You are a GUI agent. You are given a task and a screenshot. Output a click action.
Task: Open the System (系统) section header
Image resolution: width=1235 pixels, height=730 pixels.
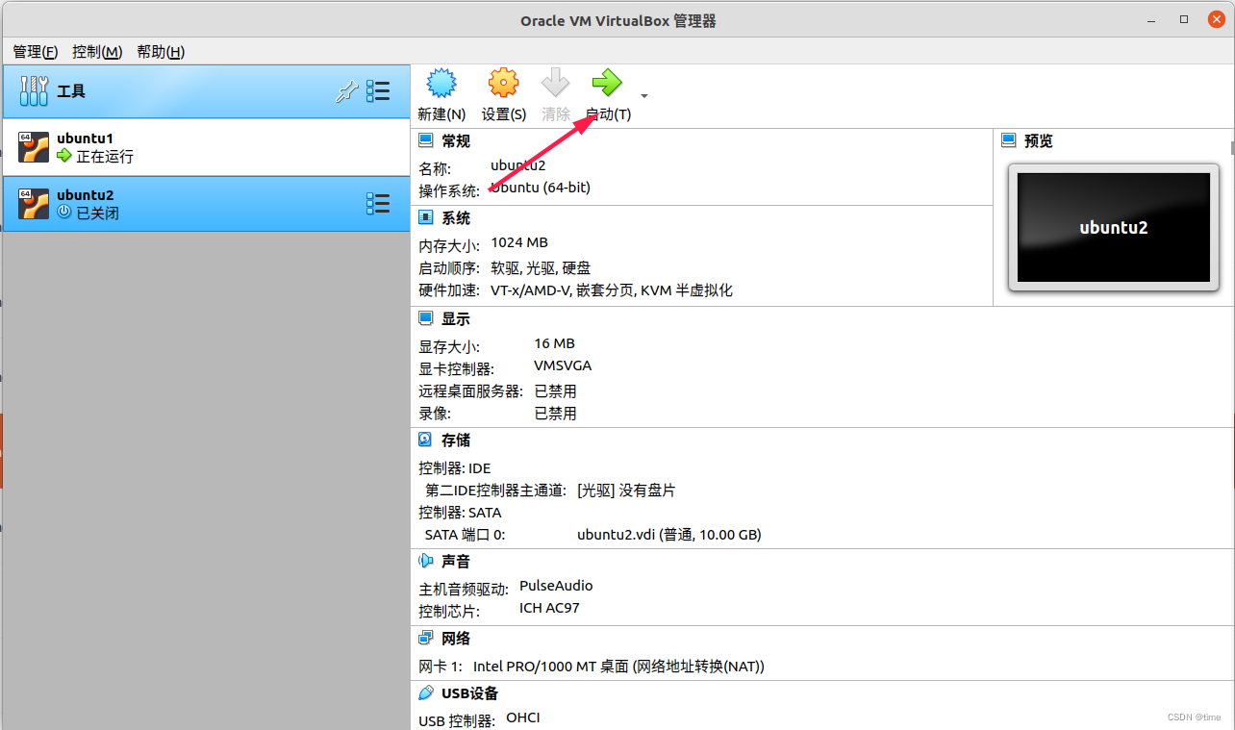pos(456,218)
